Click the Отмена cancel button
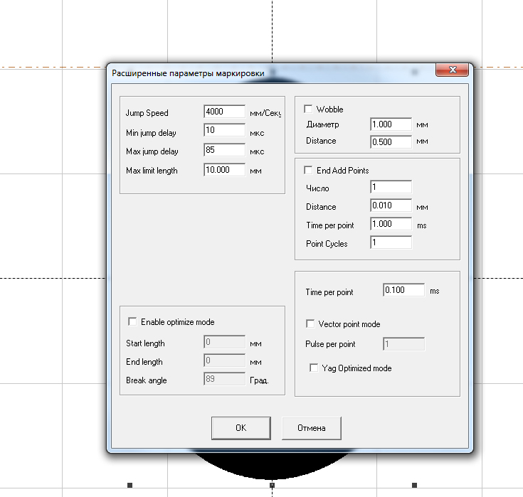This screenshot has width=523, height=497. point(310,428)
